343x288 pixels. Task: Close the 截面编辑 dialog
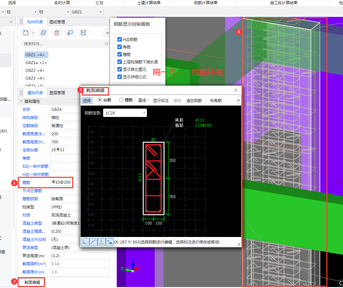pos(236,90)
